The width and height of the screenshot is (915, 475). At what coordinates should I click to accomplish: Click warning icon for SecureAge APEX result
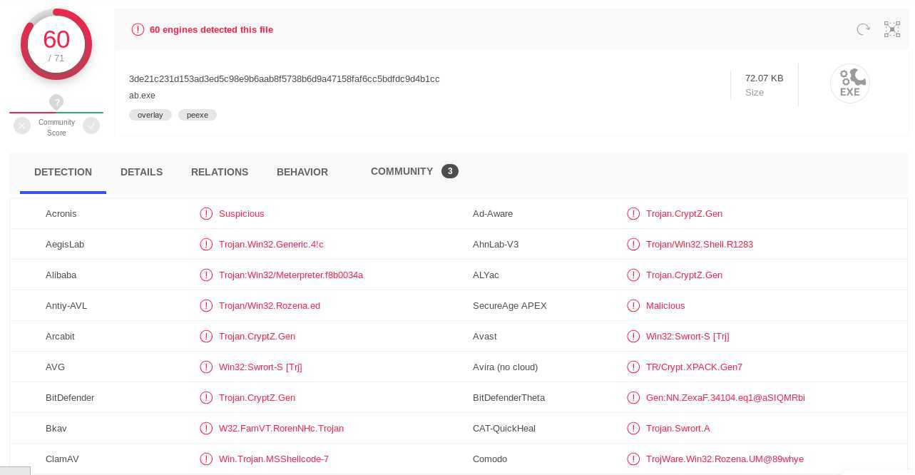[633, 306]
